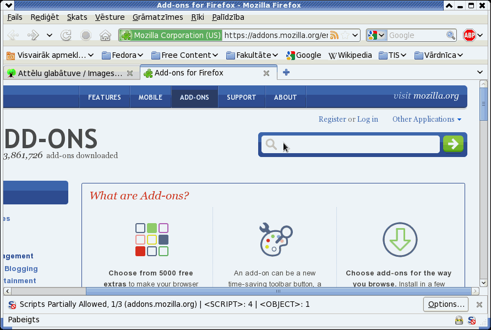Open the Blogging category link
491x330 pixels.
point(21,269)
